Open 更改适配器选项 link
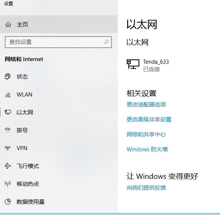The image size is (220, 215). [x=146, y=105]
